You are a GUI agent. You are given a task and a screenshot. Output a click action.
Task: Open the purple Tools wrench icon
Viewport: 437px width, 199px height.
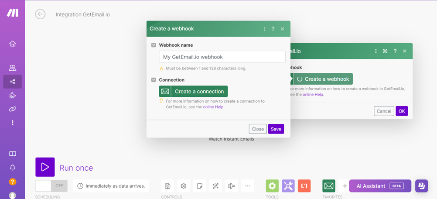288,186
